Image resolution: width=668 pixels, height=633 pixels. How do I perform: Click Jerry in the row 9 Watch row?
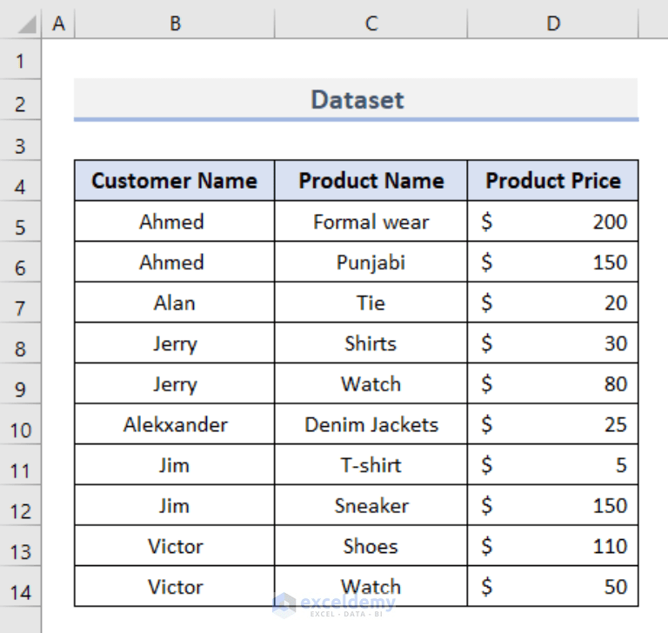click(x=175, y=383)
